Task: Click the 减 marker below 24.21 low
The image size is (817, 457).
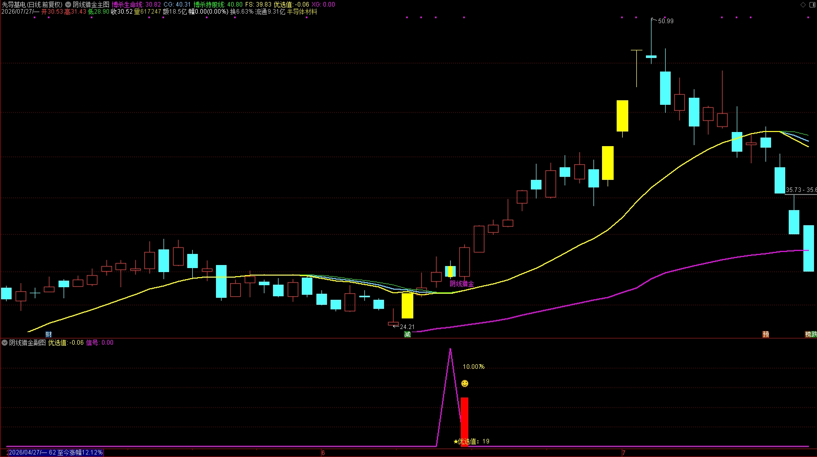Action: click(x=407, y=335)
